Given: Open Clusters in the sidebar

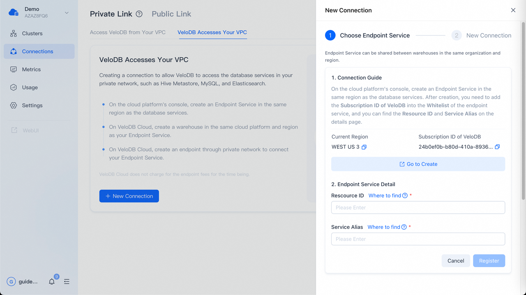Looking at the screenshot, I should [x=32, y=33].
